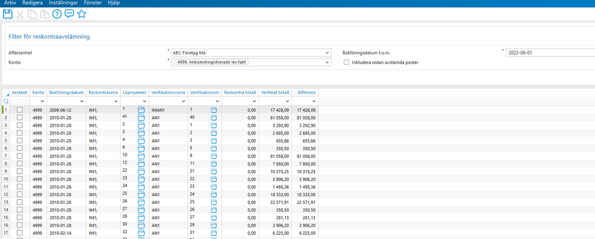Image resolution: width=595 pixels, height=239 pixels.
Task: Sort by Differens column header
Action: 306,93
